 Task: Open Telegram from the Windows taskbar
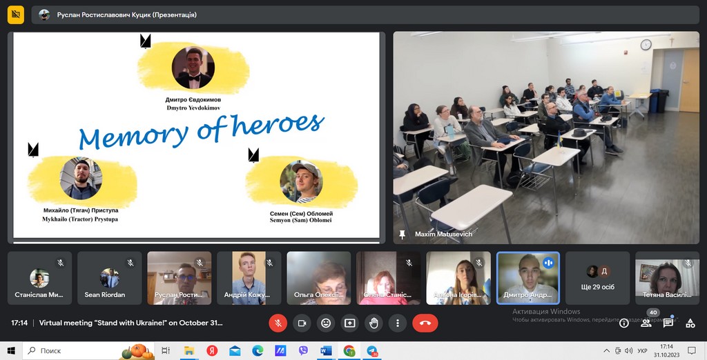tap(373, 351)
